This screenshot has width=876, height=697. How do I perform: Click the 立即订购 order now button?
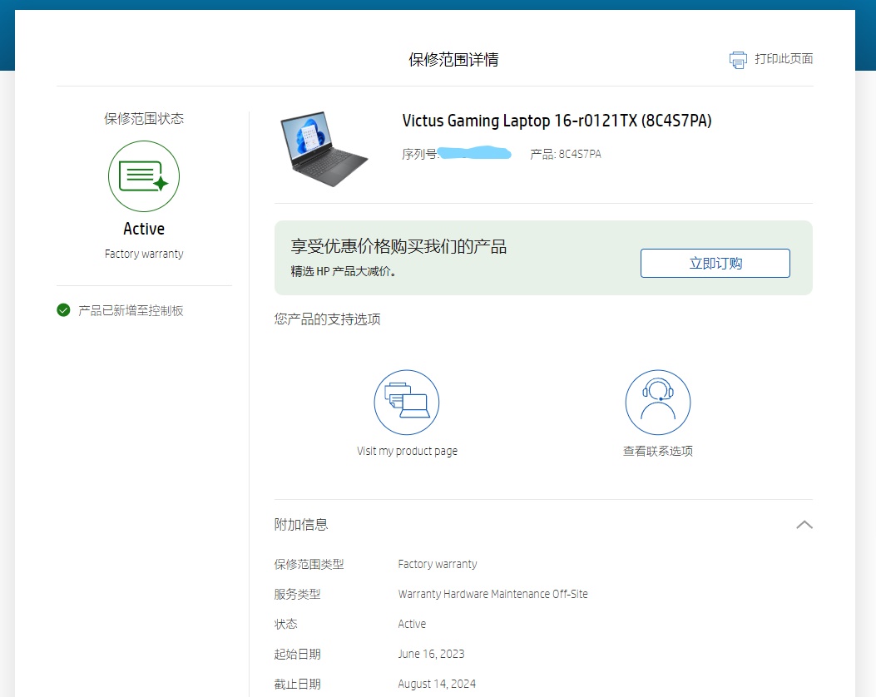(x=715, y=263)
